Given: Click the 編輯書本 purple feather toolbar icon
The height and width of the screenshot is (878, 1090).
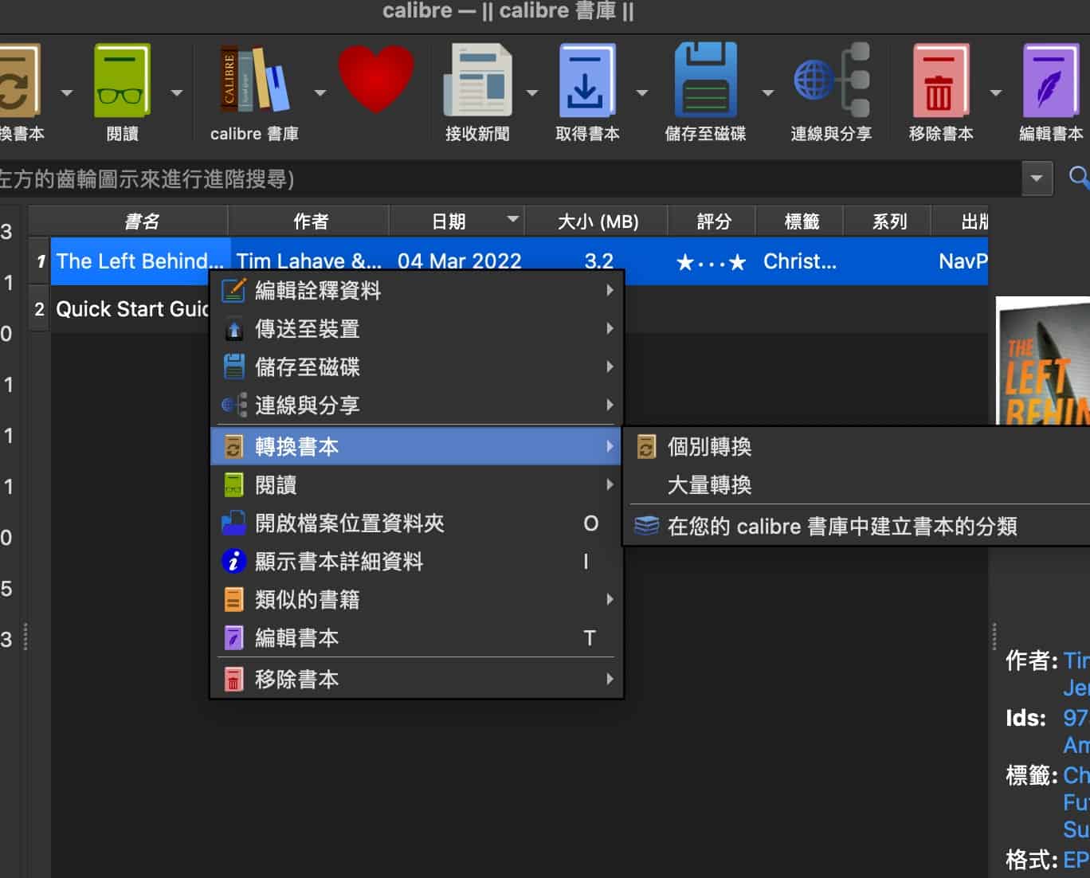Looking at the screenshot, I should 1050,81.
